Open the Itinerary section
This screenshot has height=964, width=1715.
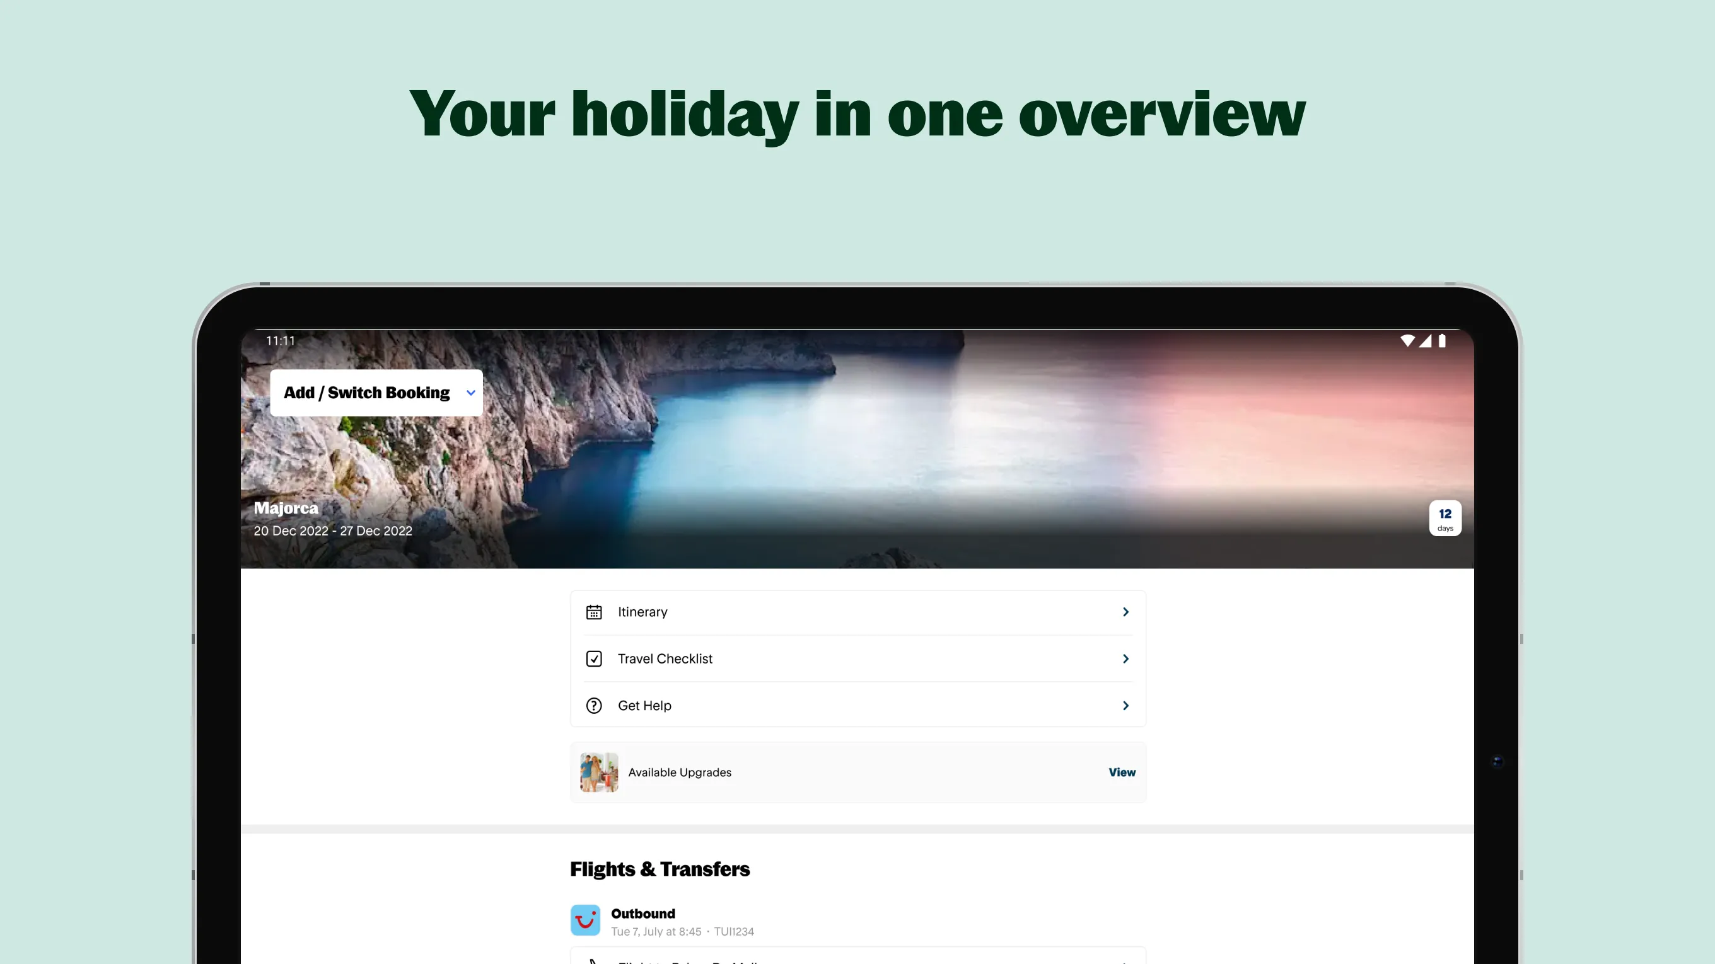coord(857,611)
